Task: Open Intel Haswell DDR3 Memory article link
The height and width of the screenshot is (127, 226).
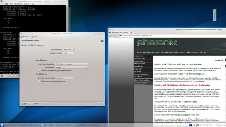Action: 182,85
